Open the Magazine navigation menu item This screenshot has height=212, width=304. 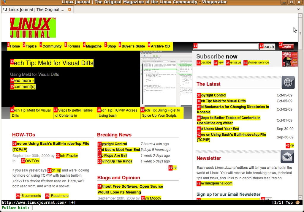pyautogui.click(x=94, y=46)
